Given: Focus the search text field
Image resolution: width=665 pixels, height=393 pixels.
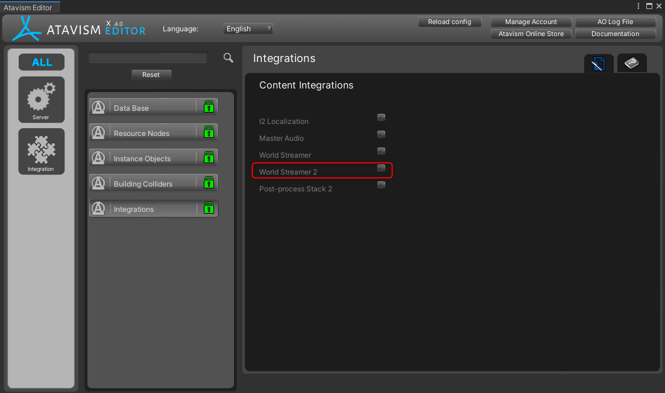Looking at the screenshot, I should [x=148, y=58].
